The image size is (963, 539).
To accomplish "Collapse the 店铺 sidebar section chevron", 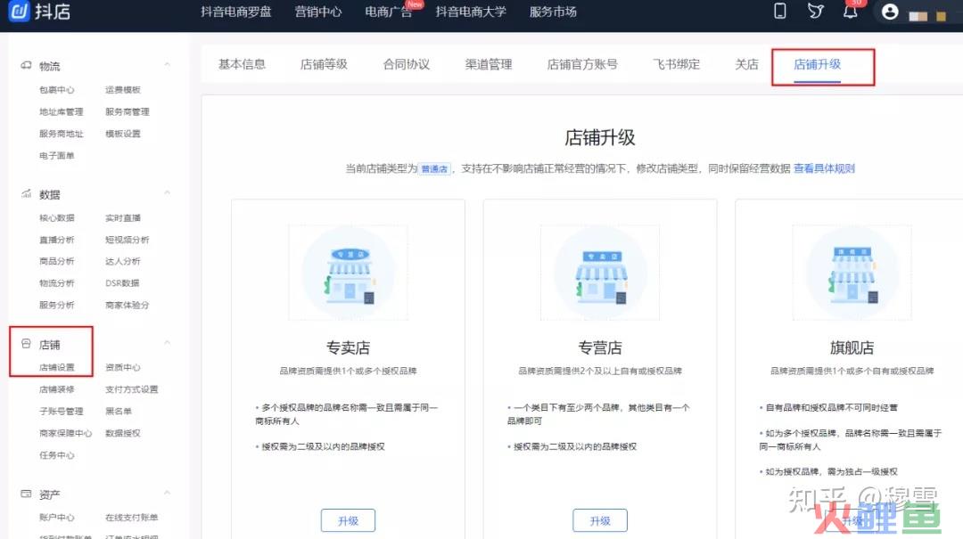I will 167,342.
